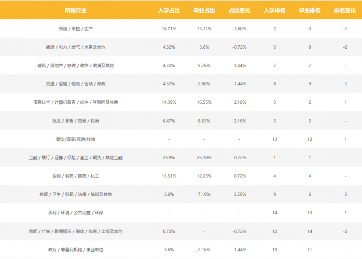Click the 能源 / 电力 industry row label
Screen dimensions: 362x259
75,47
